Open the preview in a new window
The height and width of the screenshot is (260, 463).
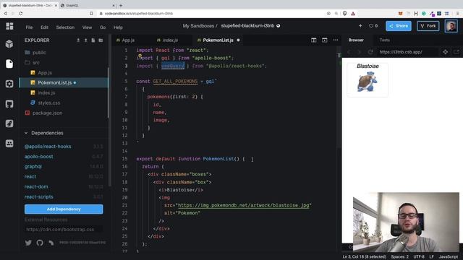click(456, 52)
